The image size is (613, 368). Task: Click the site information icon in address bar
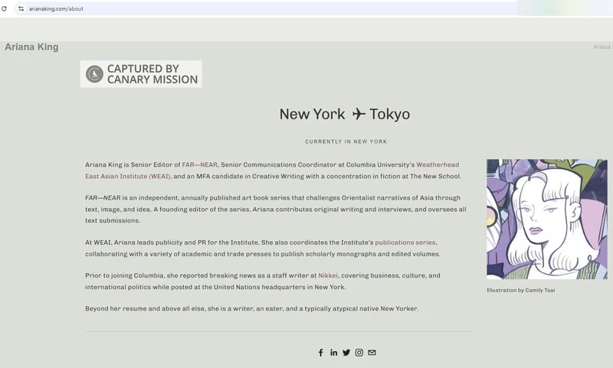coord(21,8)
